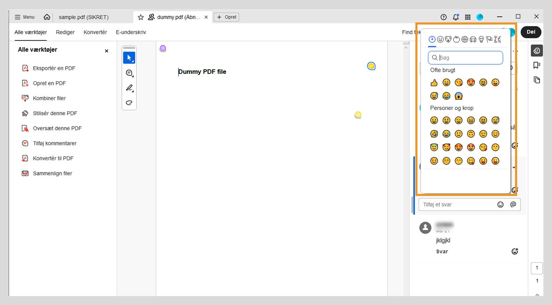Viewport: 552px width, 305px height.
Task: Switch to the sample.pdf tab
Action: 83,17
